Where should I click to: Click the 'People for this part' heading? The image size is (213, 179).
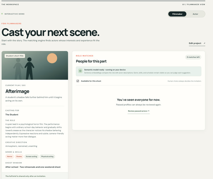point(91,61)
